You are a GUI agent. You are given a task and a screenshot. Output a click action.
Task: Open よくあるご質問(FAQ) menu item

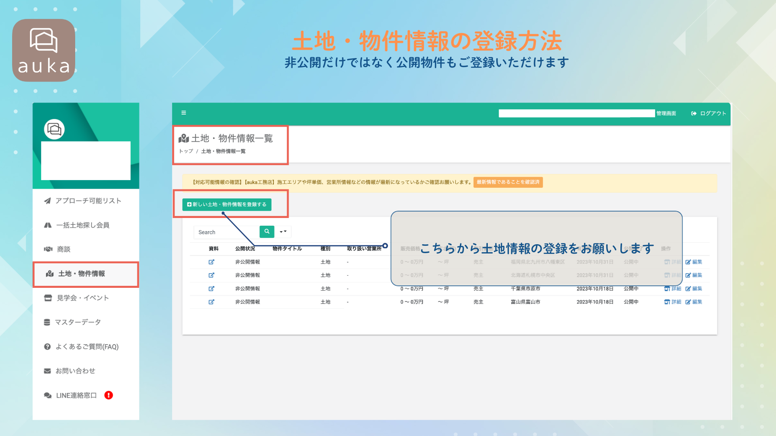[86, 347]
